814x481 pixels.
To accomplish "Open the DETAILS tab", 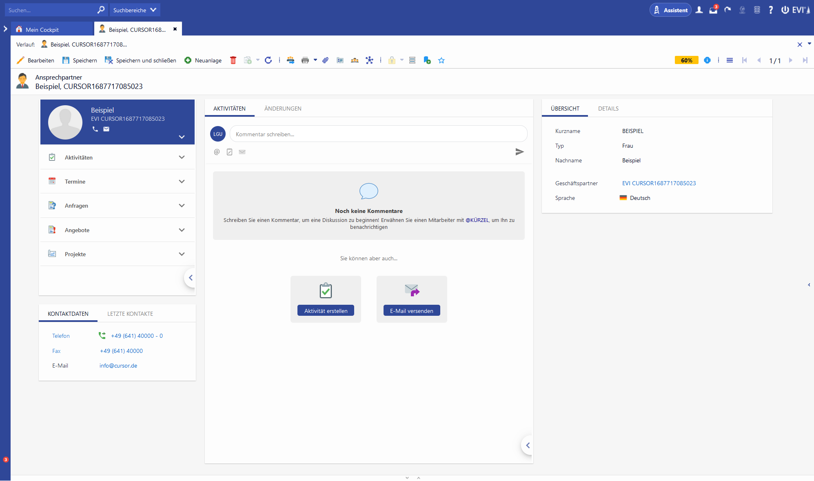I will tap(608, 109).
